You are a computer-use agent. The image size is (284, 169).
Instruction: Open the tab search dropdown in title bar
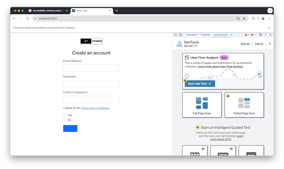(270, 10)
